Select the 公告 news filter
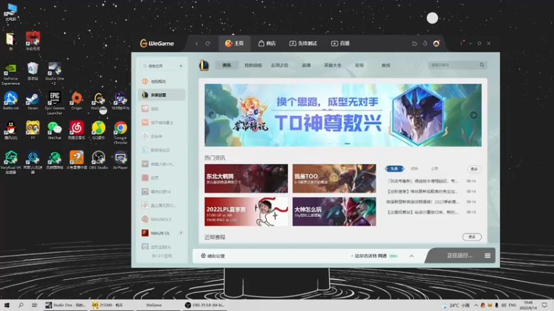This screenshot has width=554, height=311. pos(435,169)
